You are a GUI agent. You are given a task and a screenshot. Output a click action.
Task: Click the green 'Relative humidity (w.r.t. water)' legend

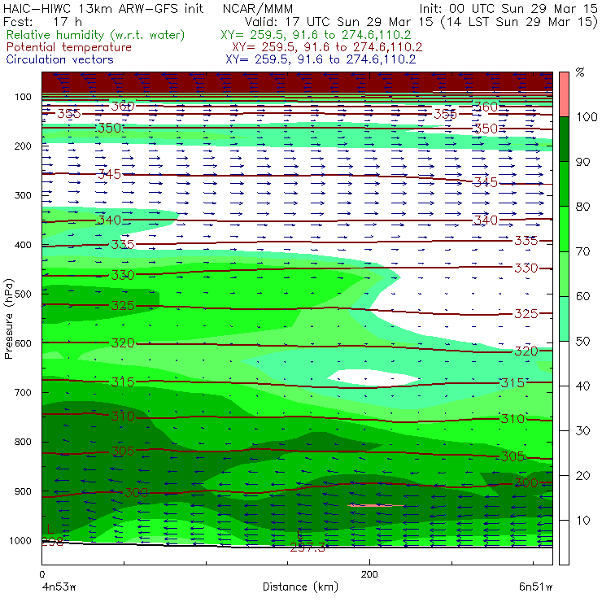point(96,35)
